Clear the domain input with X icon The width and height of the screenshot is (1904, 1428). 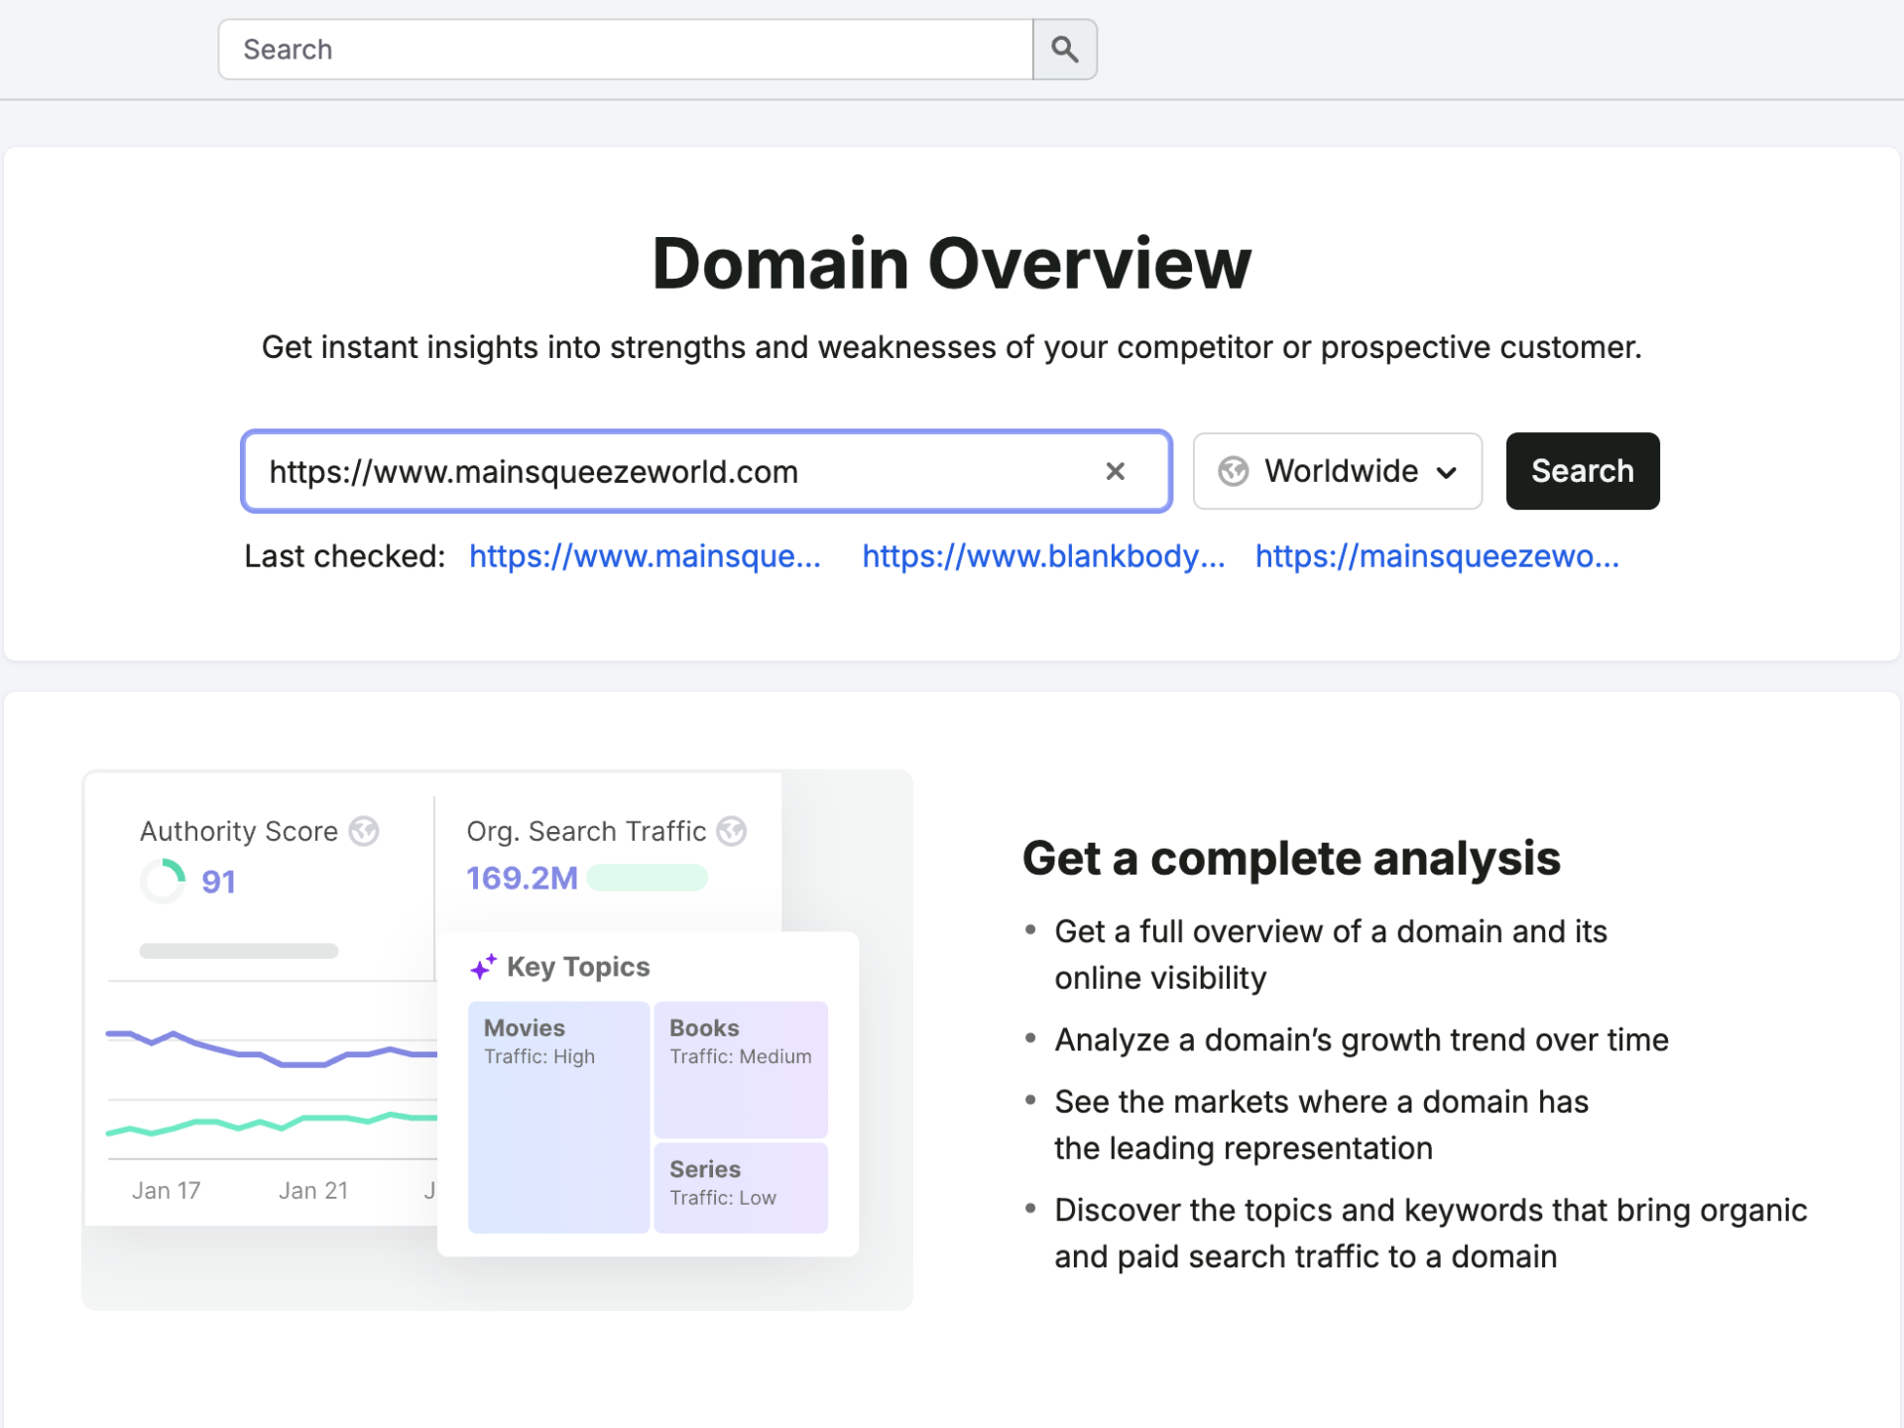1115,471
